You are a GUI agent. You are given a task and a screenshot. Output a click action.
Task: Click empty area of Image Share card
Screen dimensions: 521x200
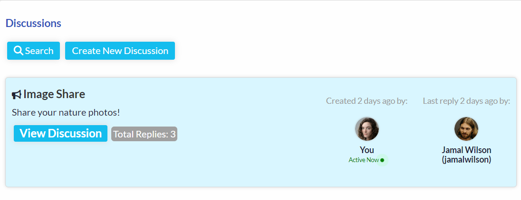pos(232,162)
